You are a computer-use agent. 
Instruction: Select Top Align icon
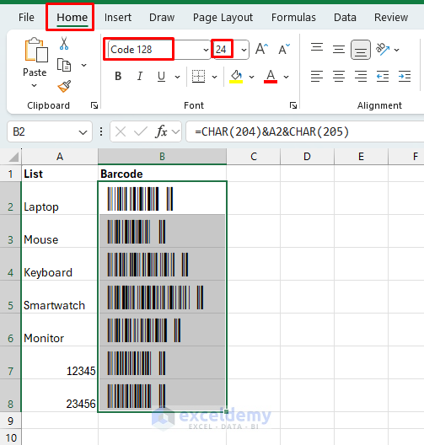pos(317,47)
